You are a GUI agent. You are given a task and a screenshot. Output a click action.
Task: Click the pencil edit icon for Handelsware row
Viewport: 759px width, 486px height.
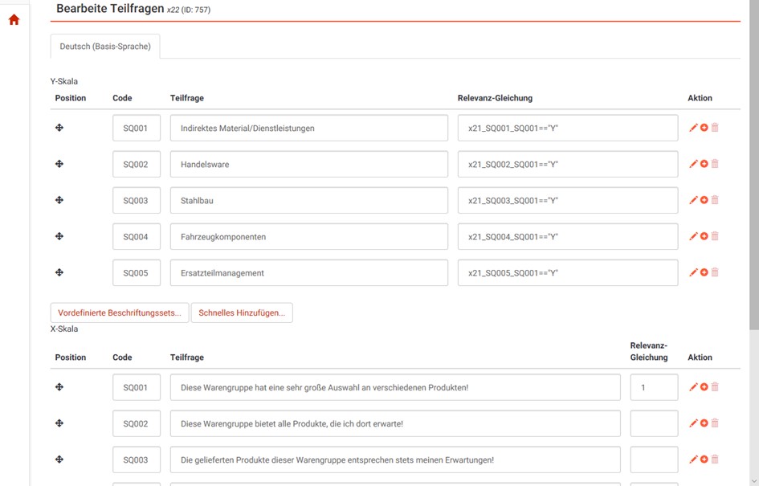pyautogui.click(x=693, y=164)
